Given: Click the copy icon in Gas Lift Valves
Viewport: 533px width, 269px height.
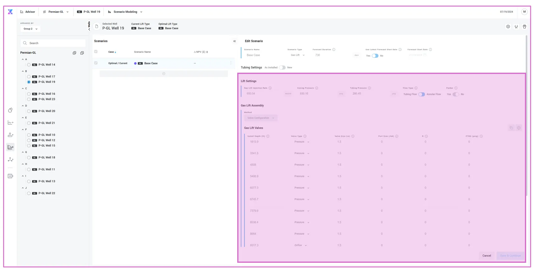Looking at the screenshot, I should pos(511,128).
